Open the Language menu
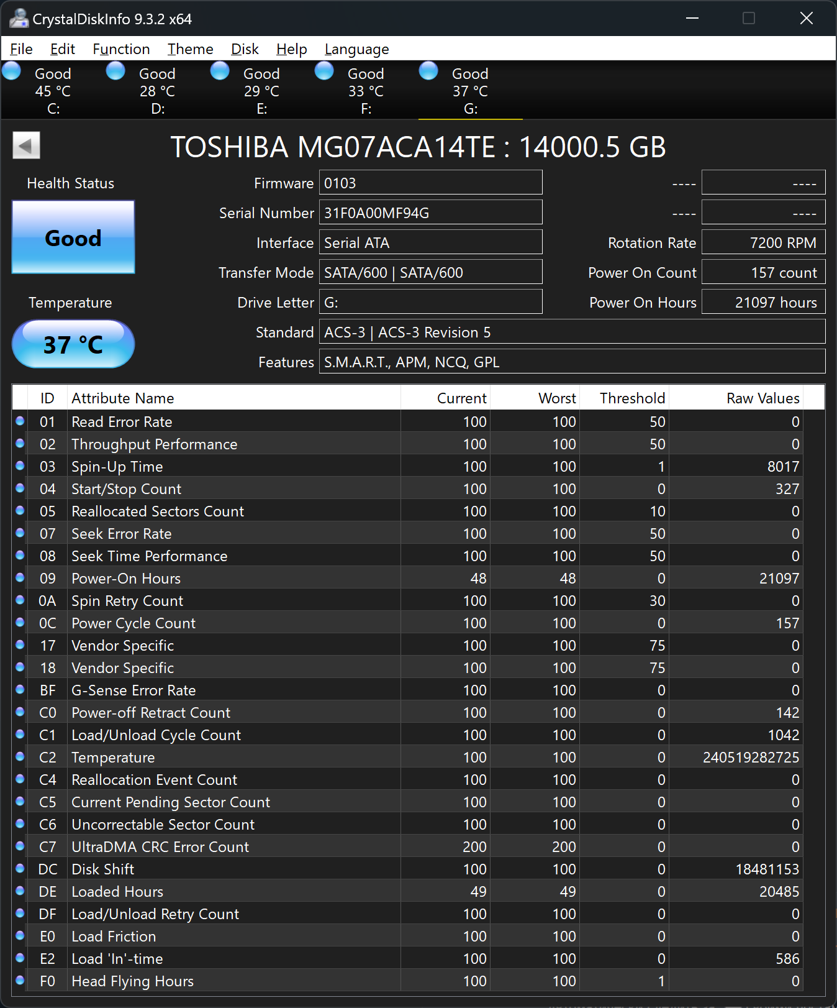The width and height of the screenshot is (837, 1008). (x=356, y=49)
